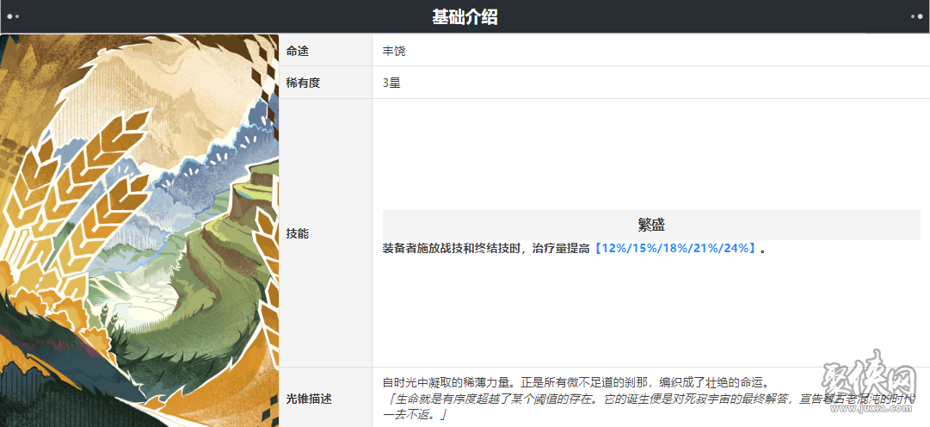Select the 命途 row label
Viewport: 930px width, 427px height.
tap(297, 52)
